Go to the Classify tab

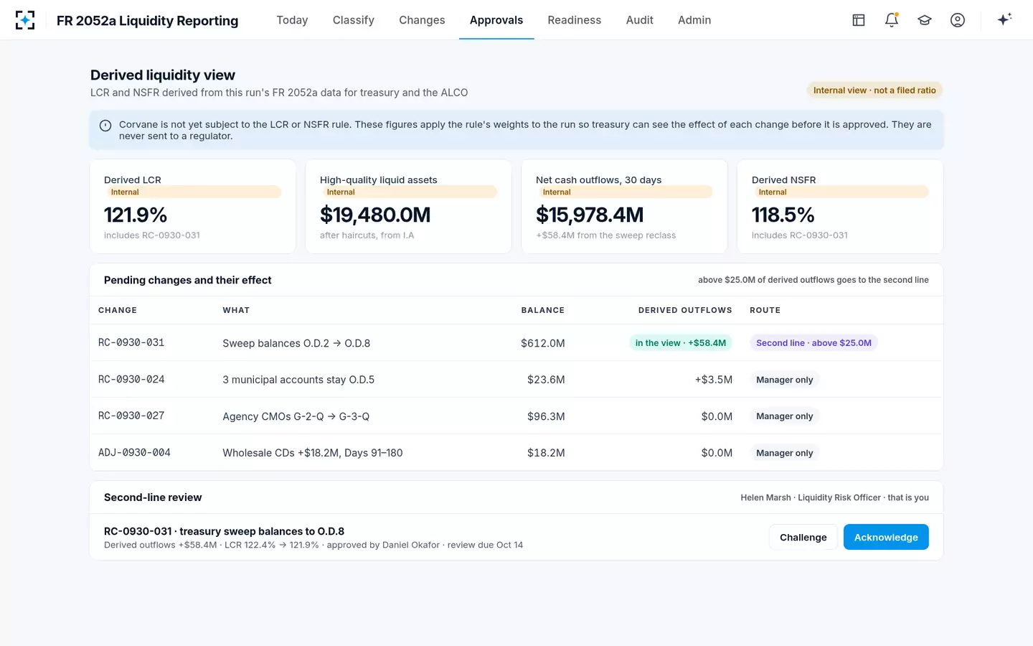click(x=354, y=20)
